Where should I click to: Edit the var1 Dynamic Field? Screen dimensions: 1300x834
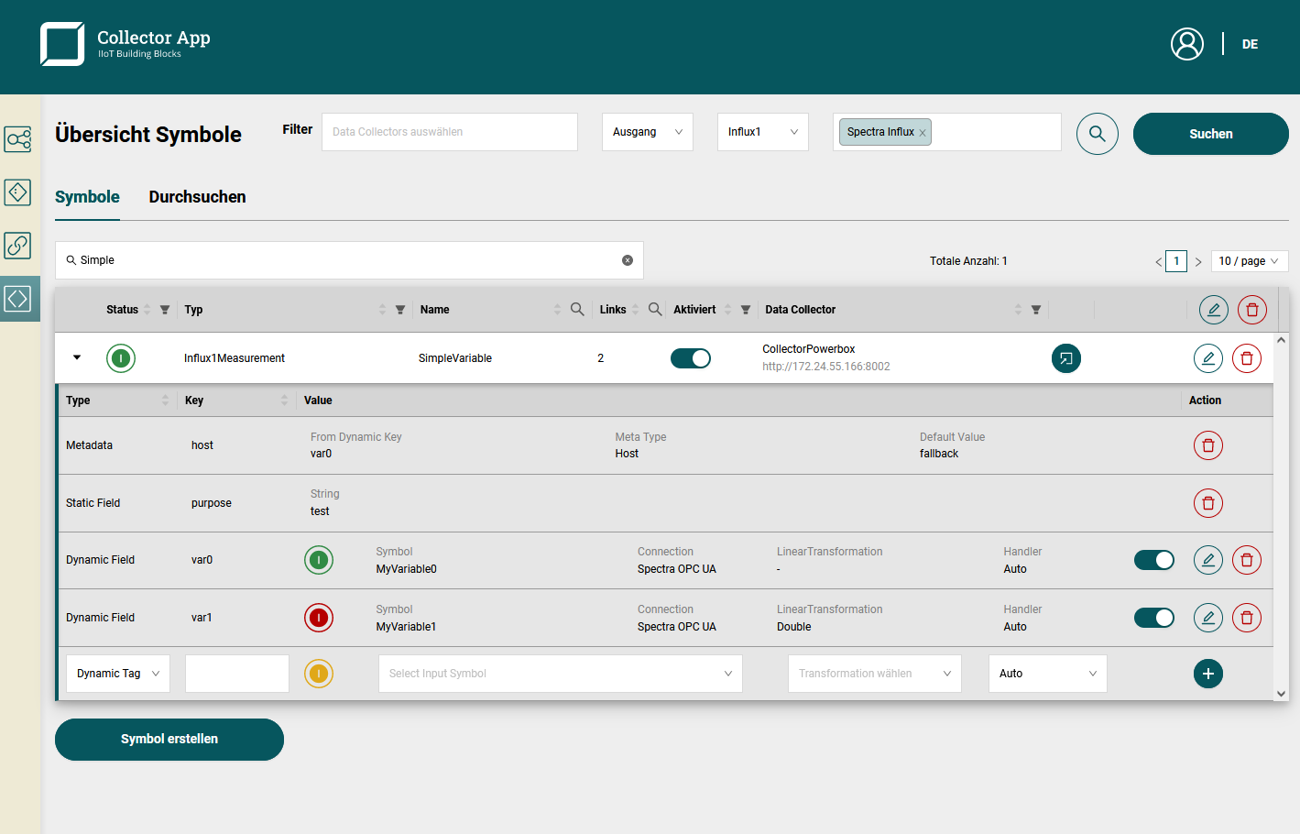[x=1207, y=618]
